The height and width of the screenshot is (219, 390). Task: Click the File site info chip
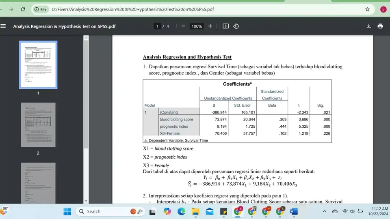click(x=41, y=9)
